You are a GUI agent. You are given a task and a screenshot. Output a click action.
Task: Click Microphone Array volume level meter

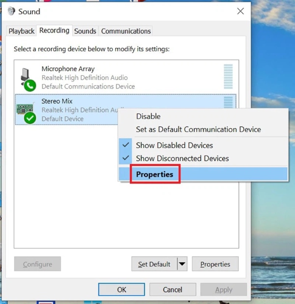point(228,77)
